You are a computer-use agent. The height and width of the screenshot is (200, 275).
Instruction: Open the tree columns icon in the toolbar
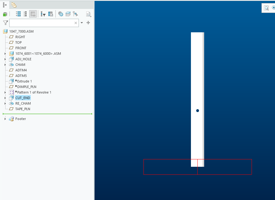[x=51, y=14]
